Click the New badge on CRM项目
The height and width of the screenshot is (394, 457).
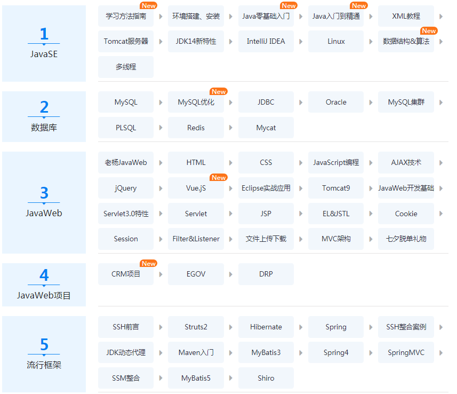tap(148, 263)
